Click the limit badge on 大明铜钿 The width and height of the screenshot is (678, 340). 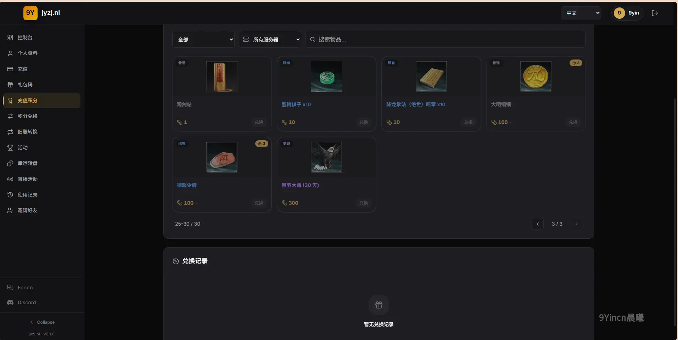(576, 63)
